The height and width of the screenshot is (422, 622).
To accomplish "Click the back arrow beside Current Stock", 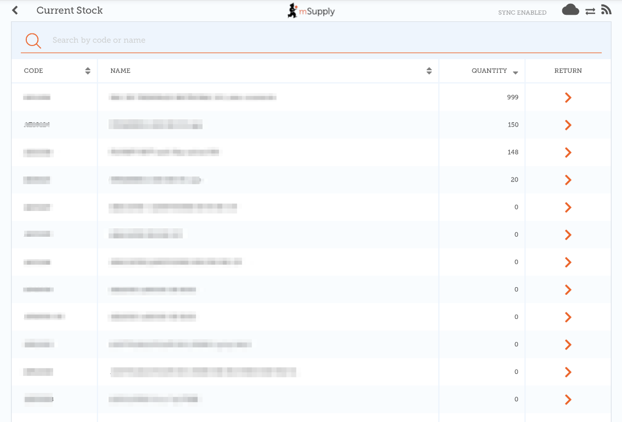I will click(x=15, y=10).
